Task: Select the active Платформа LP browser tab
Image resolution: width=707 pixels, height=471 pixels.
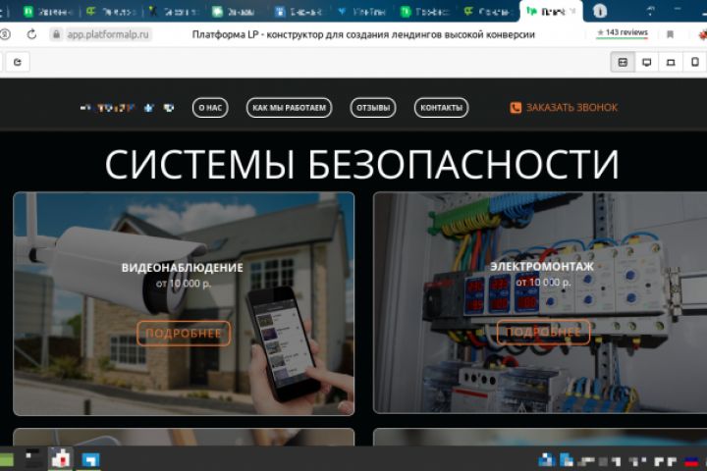Action: [551, 11]
